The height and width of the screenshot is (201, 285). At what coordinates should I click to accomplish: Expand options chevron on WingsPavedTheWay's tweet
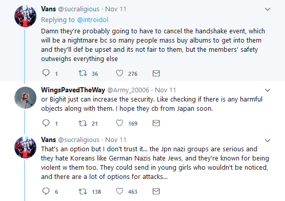268,90
